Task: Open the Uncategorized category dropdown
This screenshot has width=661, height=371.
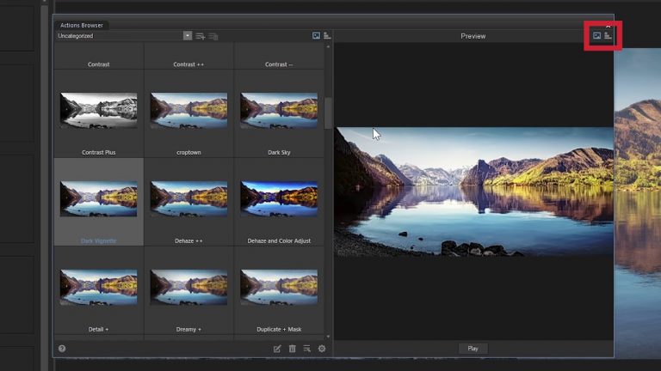Action: coord(187,36)
